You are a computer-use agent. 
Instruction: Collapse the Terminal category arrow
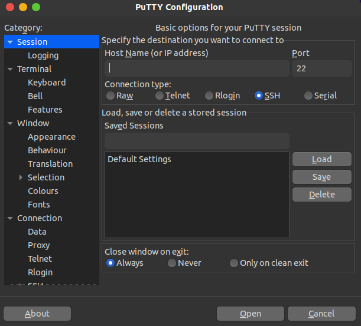pos(10,69)
